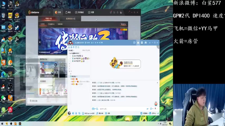Open YY list icon in title bar
The image size is (225, 126).
click(142, 43)
